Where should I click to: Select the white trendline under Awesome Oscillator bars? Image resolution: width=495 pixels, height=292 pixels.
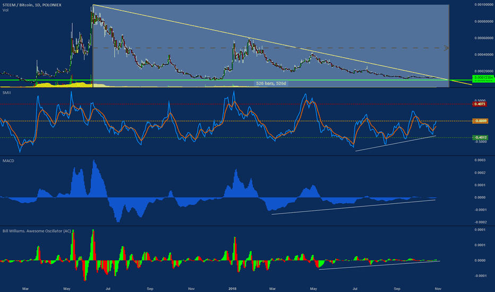click(x=379, y=265)
